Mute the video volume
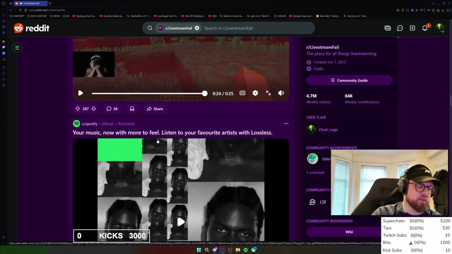Screen dimensions: 452x254 click(281, 93)
